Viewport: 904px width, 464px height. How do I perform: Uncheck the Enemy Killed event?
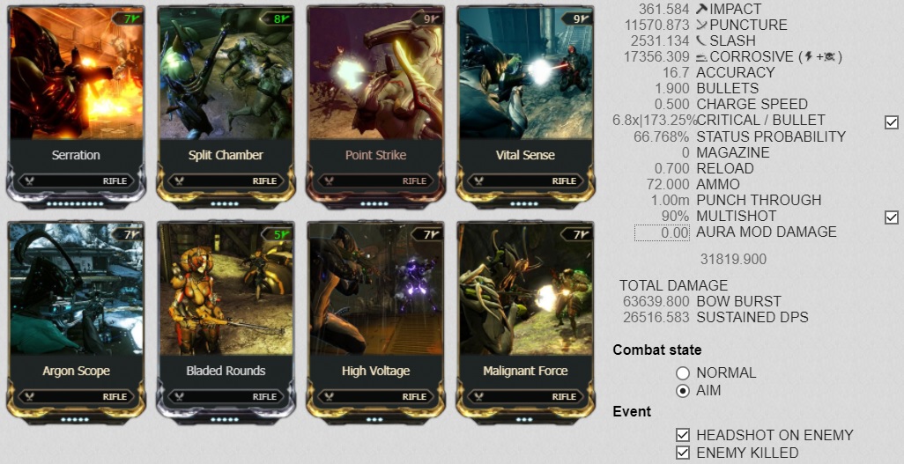click(683, 453)
